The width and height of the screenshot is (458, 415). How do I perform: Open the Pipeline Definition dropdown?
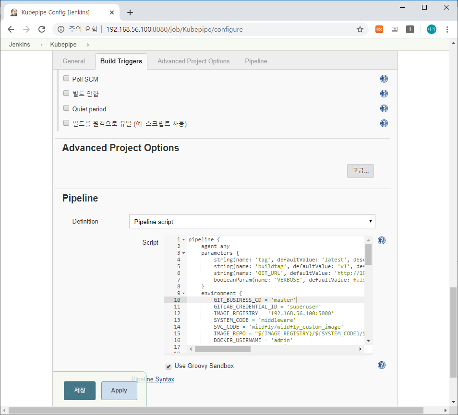pyautogui.click(x=252, y=222)
